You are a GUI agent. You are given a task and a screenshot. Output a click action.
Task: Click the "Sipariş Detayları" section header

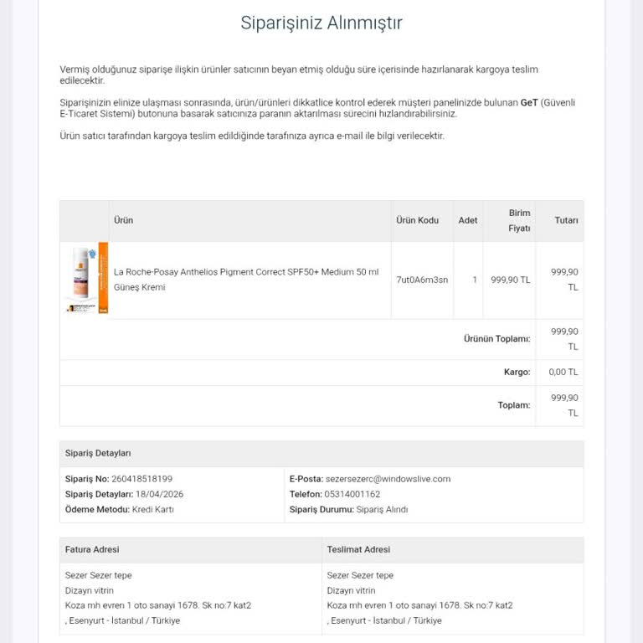tap(98, 453)
